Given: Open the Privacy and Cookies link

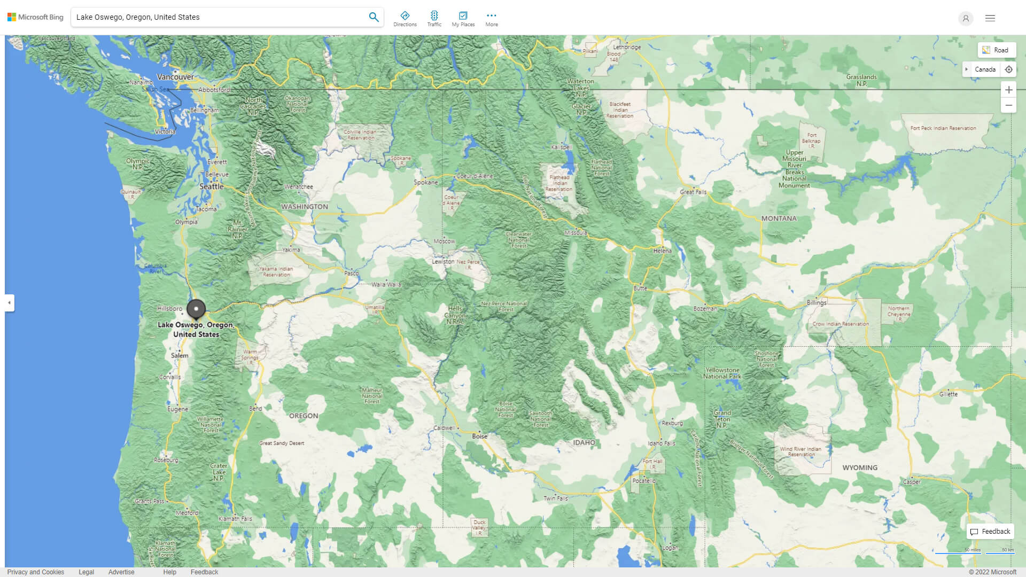Looking at the screenshot, I should click(x=36, y=572).
